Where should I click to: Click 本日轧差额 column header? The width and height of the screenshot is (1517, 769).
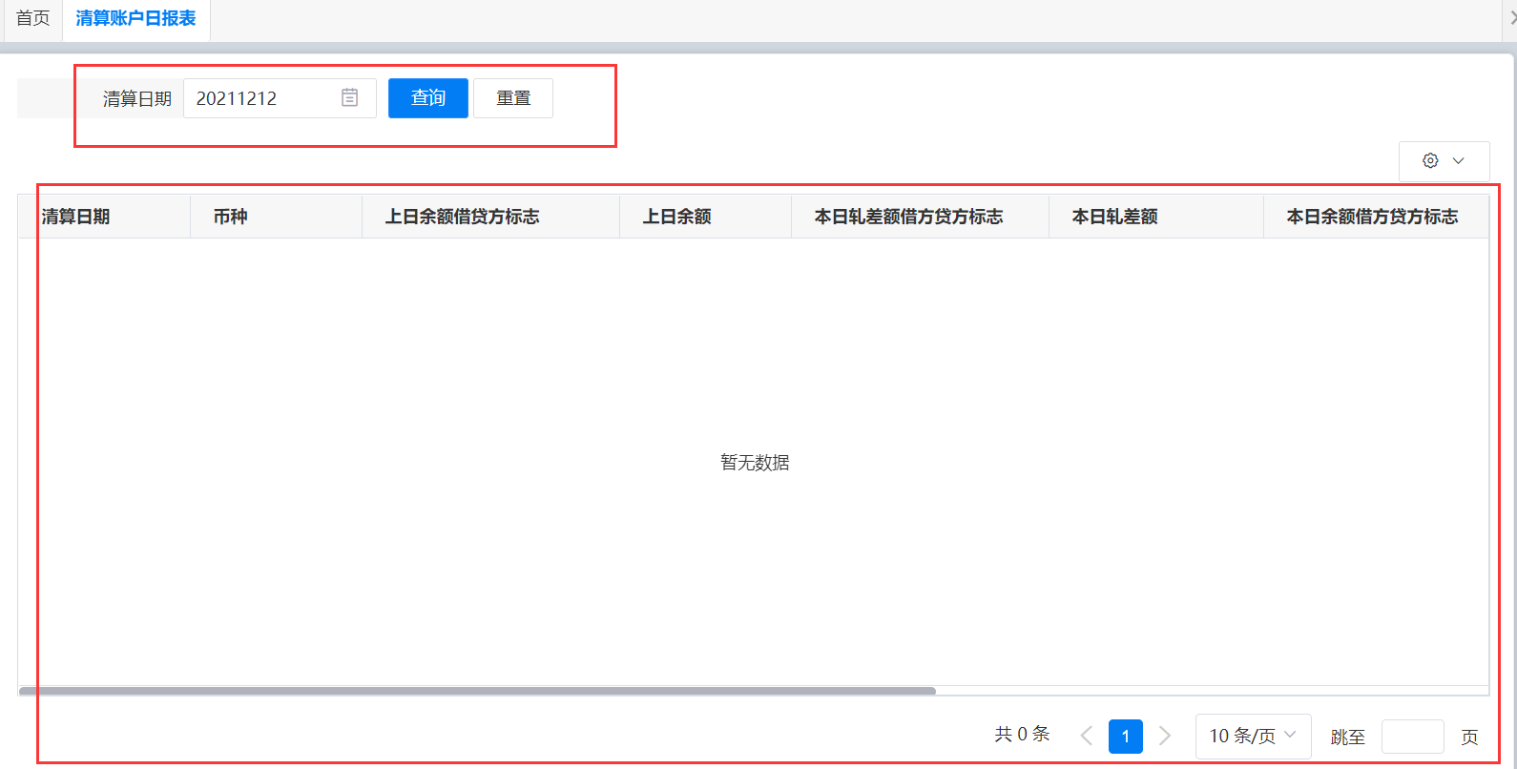[x=1156, y=217]
